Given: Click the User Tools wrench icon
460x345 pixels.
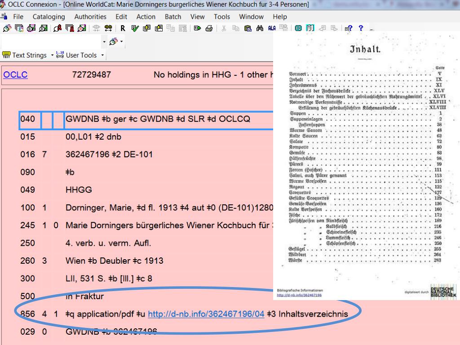Looking at the screenshot, I should [x=60, y=55].
